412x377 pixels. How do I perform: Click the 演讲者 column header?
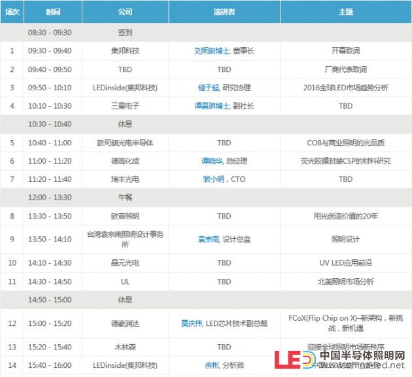coord(224,12)
